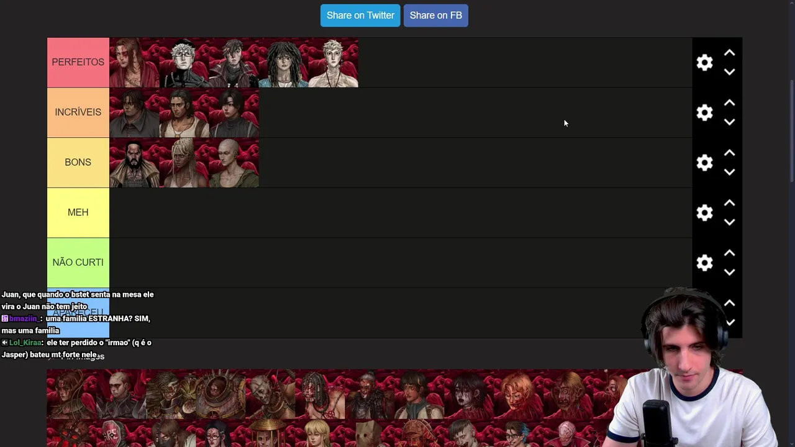Pick dreadlocked character with round glasses, PERFEITOS
The width and height of the screenshot is (795, 447).
[x=283, y=63]
